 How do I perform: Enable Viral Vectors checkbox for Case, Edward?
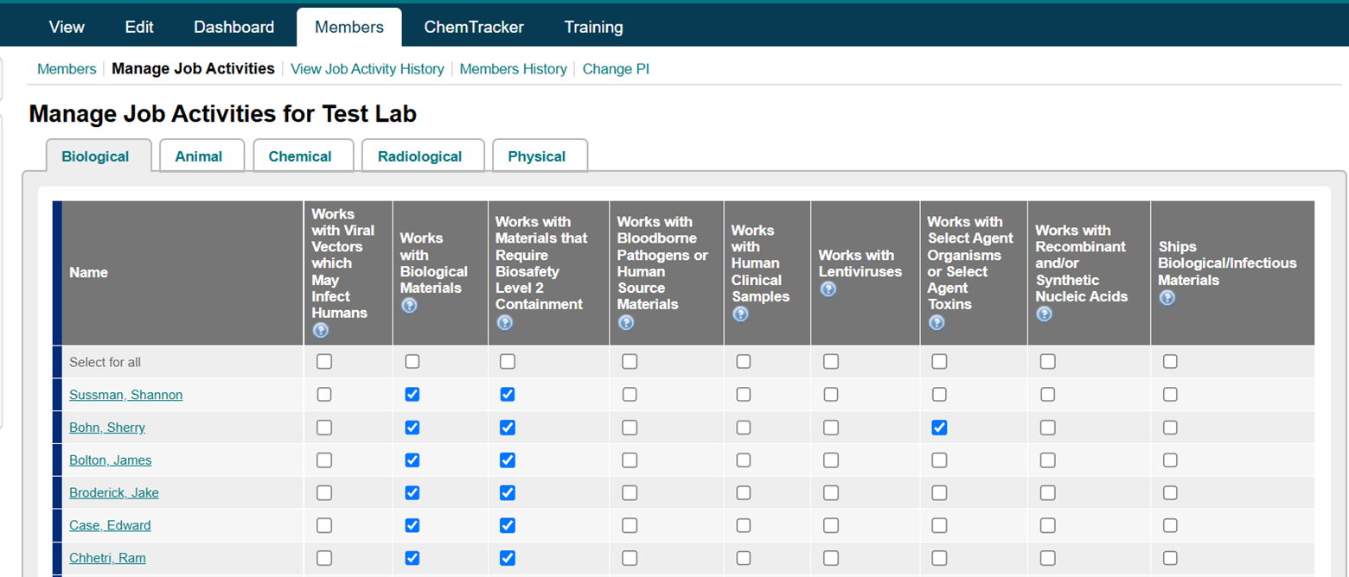click(x=324, y=525)
